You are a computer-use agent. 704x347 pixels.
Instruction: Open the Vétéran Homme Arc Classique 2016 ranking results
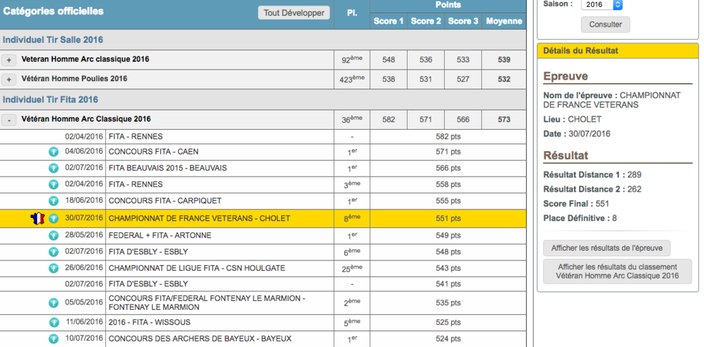(617, 271)
